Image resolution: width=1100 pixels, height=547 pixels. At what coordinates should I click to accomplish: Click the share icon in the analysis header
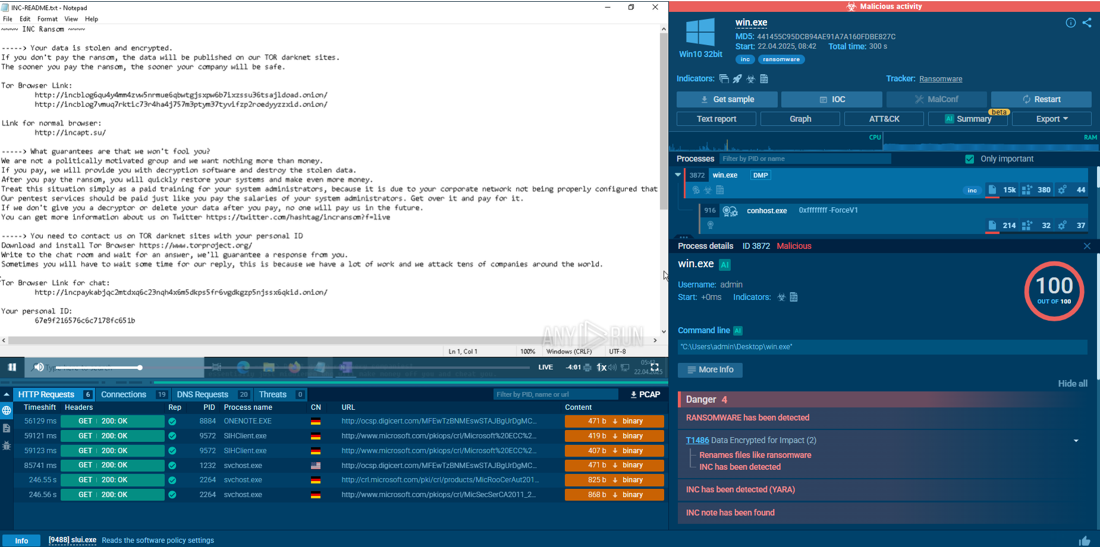pyautogui.click(x=1087, y=23)
